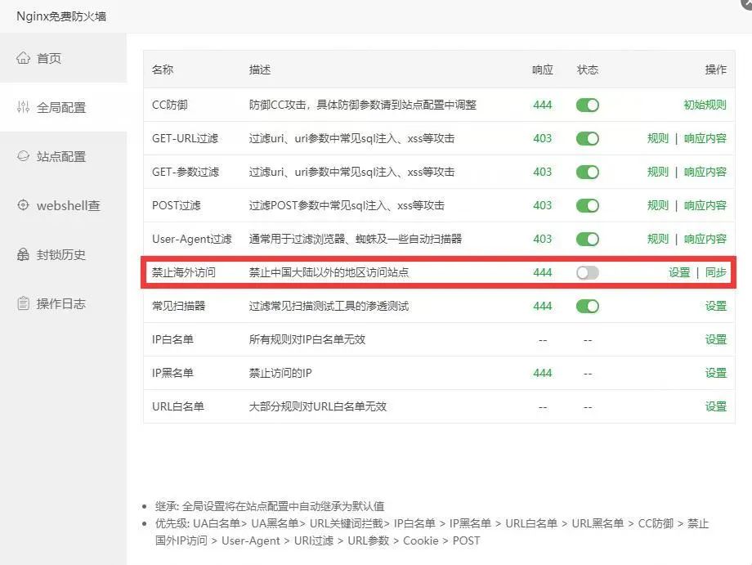The width and height of the screenshot is (752, 565).
Task: Open 规则 for GET-URL过滤
Action: [x=657, y=139]
